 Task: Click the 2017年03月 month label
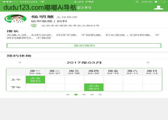tap(84, 63)
